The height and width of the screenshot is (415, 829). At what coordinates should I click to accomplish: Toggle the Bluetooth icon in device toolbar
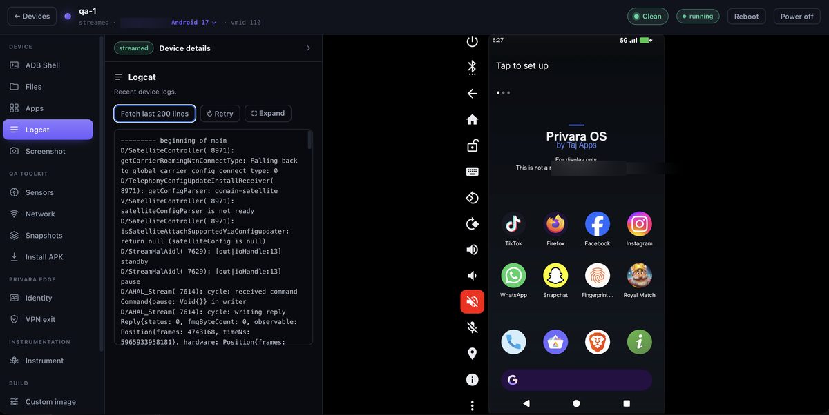coord(473,67)
